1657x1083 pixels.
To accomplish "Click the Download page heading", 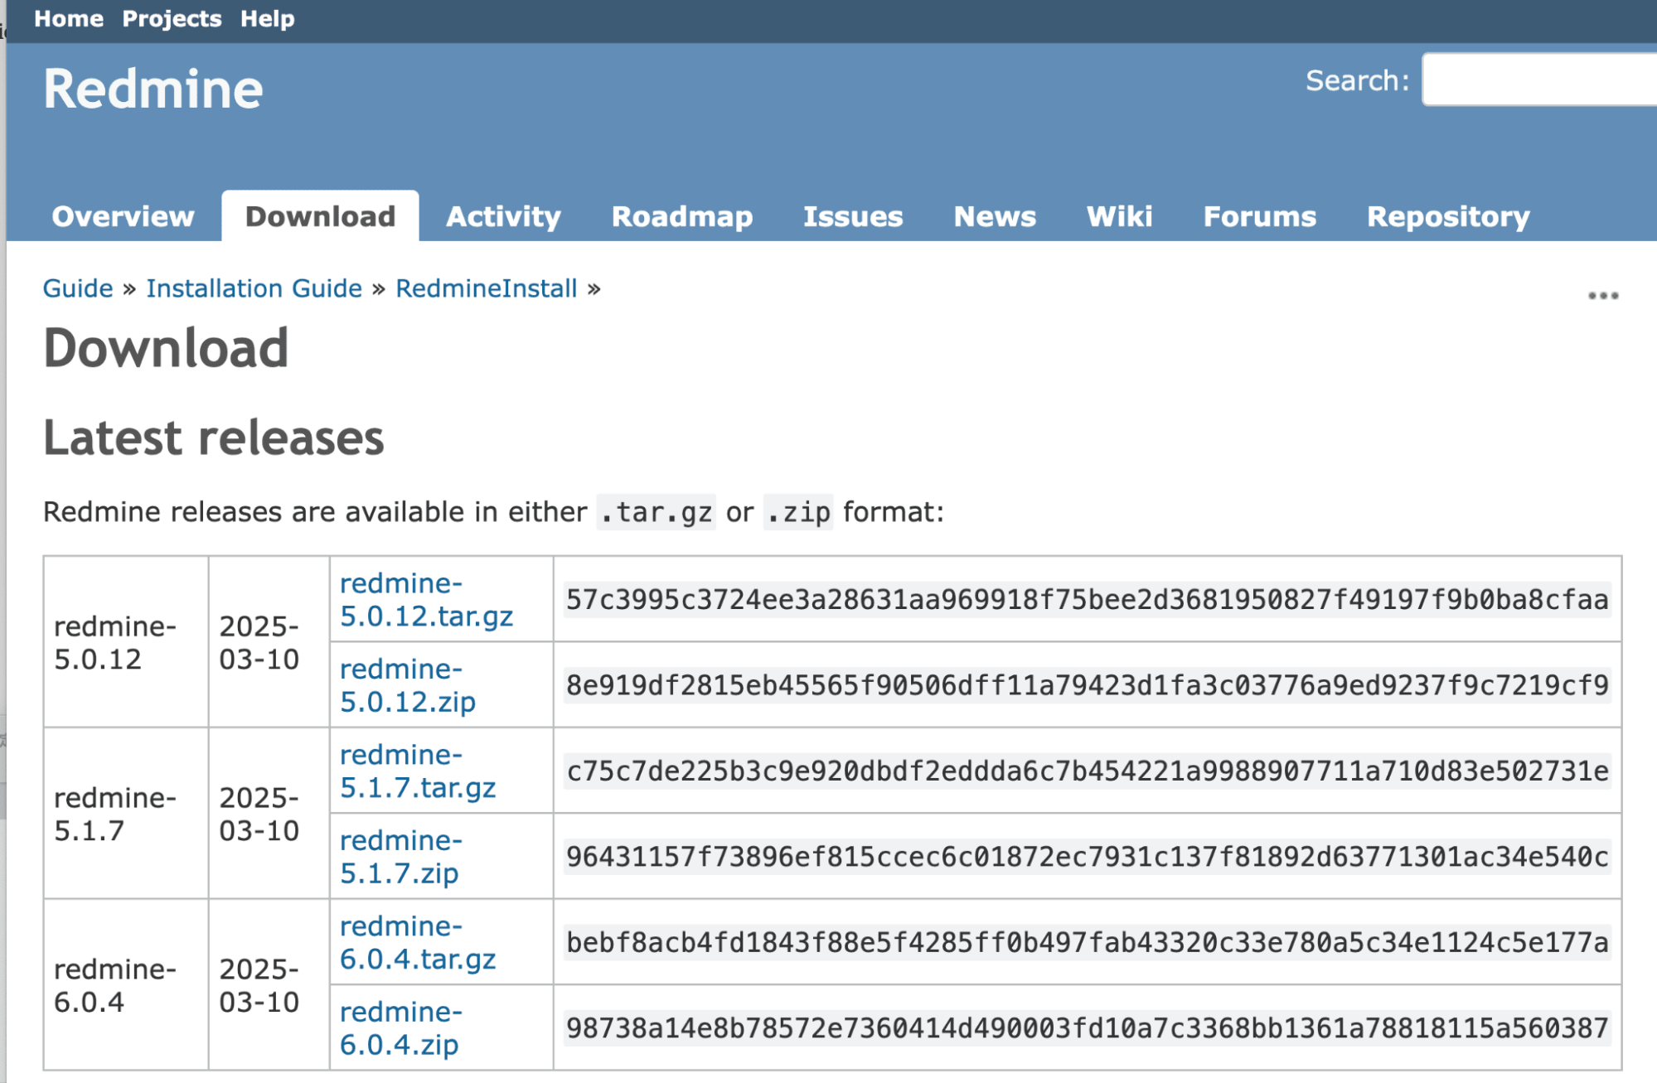I will (166, 348).
